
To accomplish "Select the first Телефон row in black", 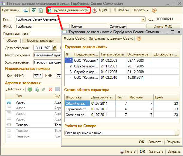I will pos(33,125).
